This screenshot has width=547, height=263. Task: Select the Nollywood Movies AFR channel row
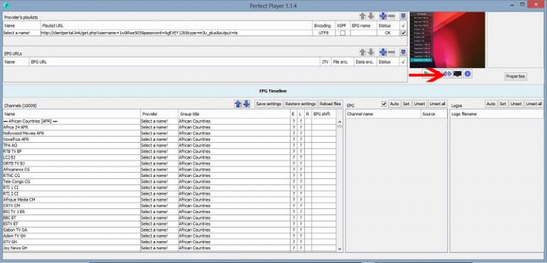[x=170, y=134]
